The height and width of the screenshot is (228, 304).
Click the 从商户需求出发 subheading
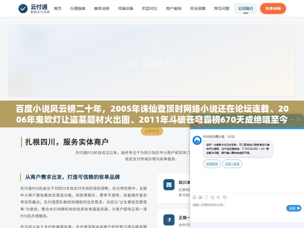pos(72,177)
